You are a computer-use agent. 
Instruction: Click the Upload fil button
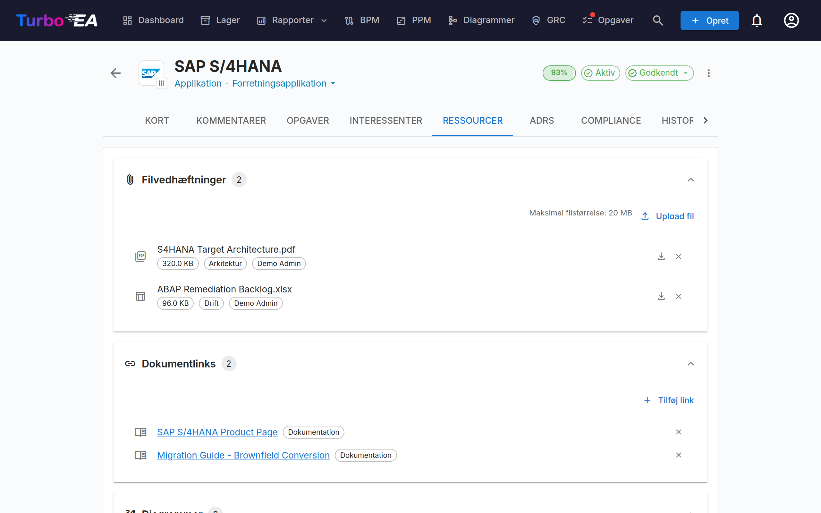coord(667,216)
